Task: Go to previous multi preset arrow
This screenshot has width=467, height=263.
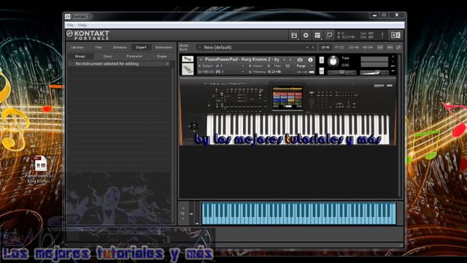Action: [306, 47]
